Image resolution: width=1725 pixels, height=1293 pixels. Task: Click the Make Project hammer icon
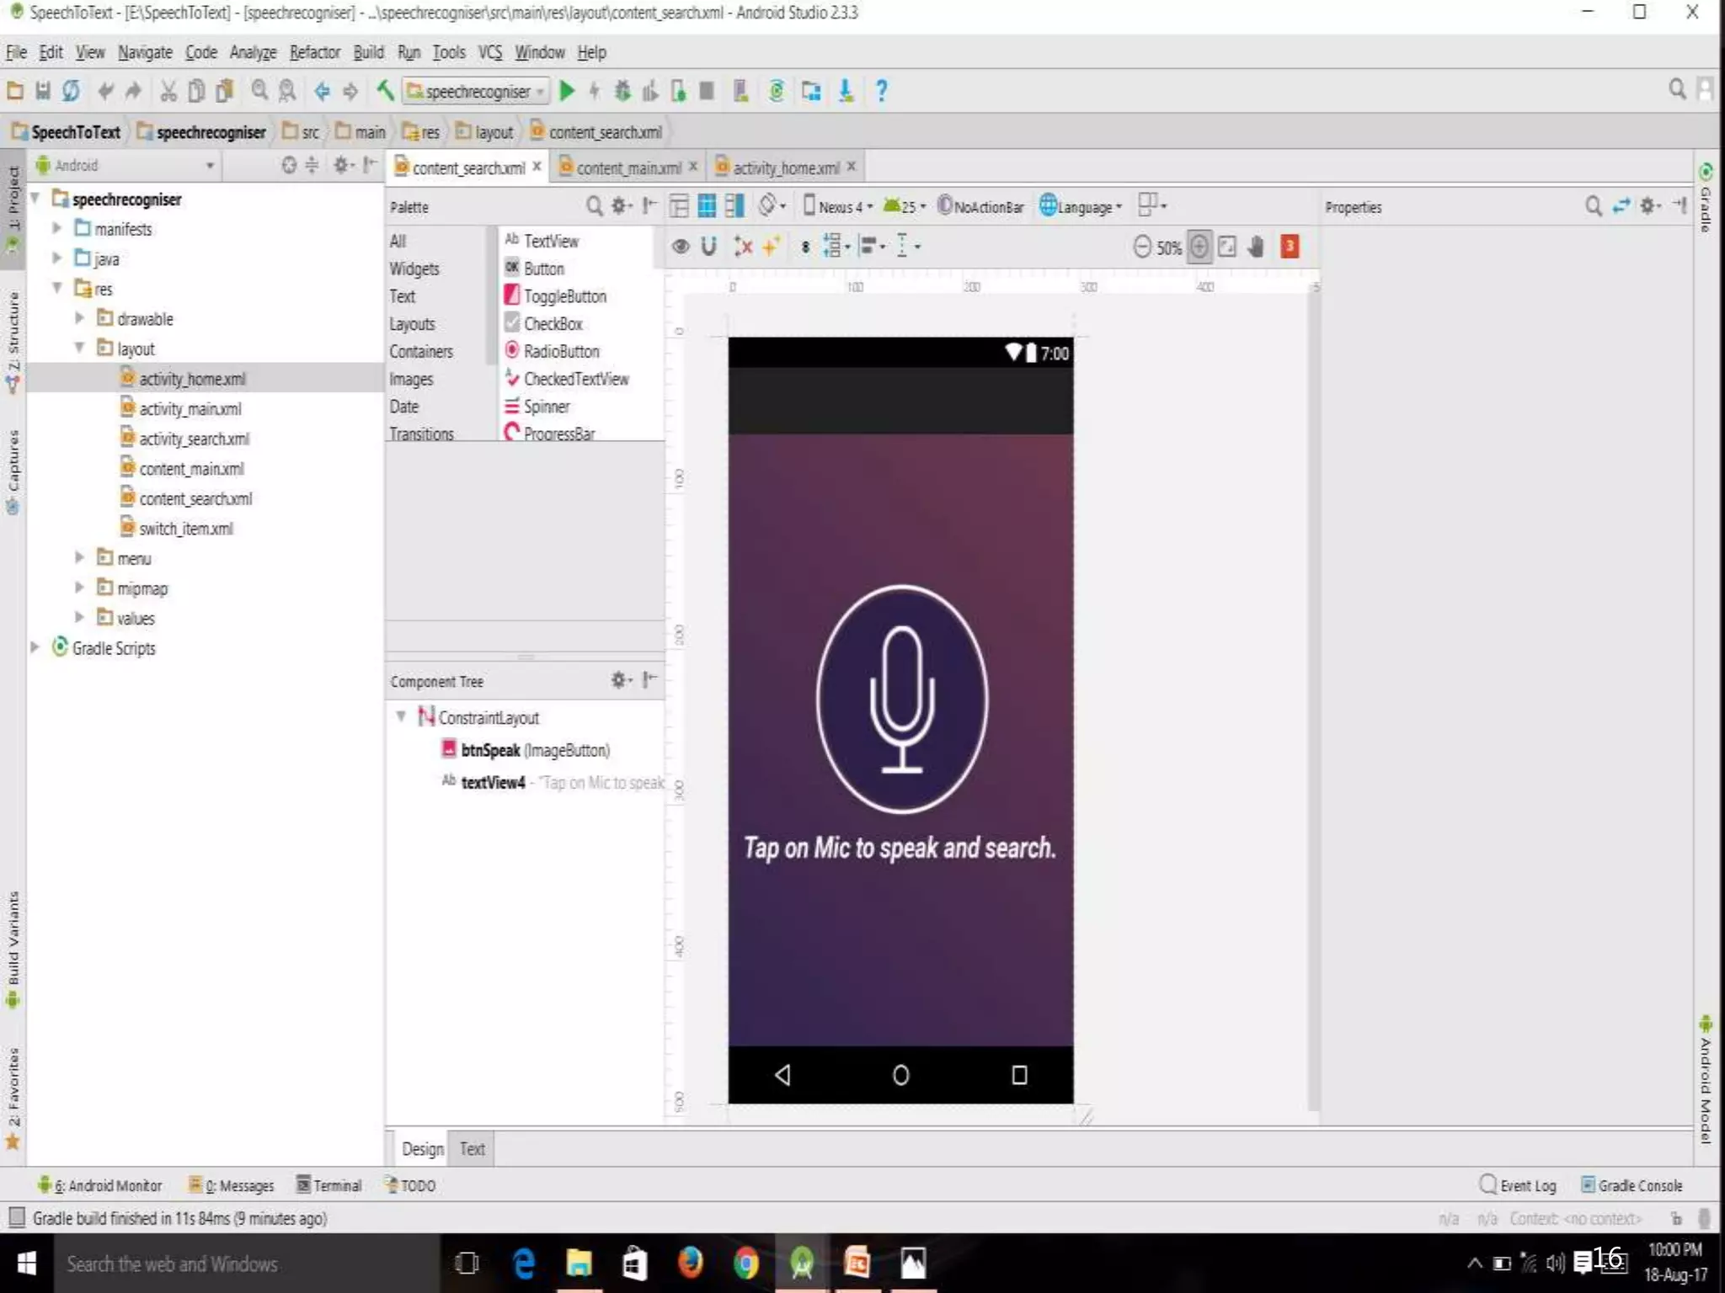coord(385,90)
